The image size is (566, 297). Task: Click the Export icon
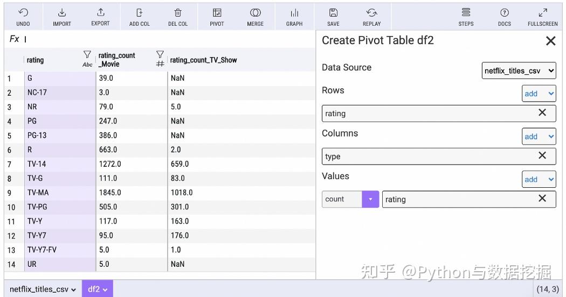[x=100, y=16]
